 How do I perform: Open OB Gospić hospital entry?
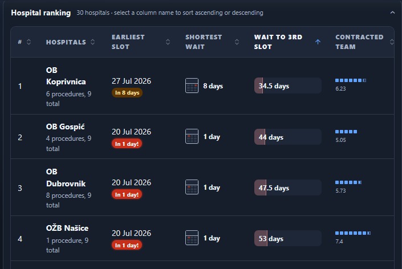65,127
